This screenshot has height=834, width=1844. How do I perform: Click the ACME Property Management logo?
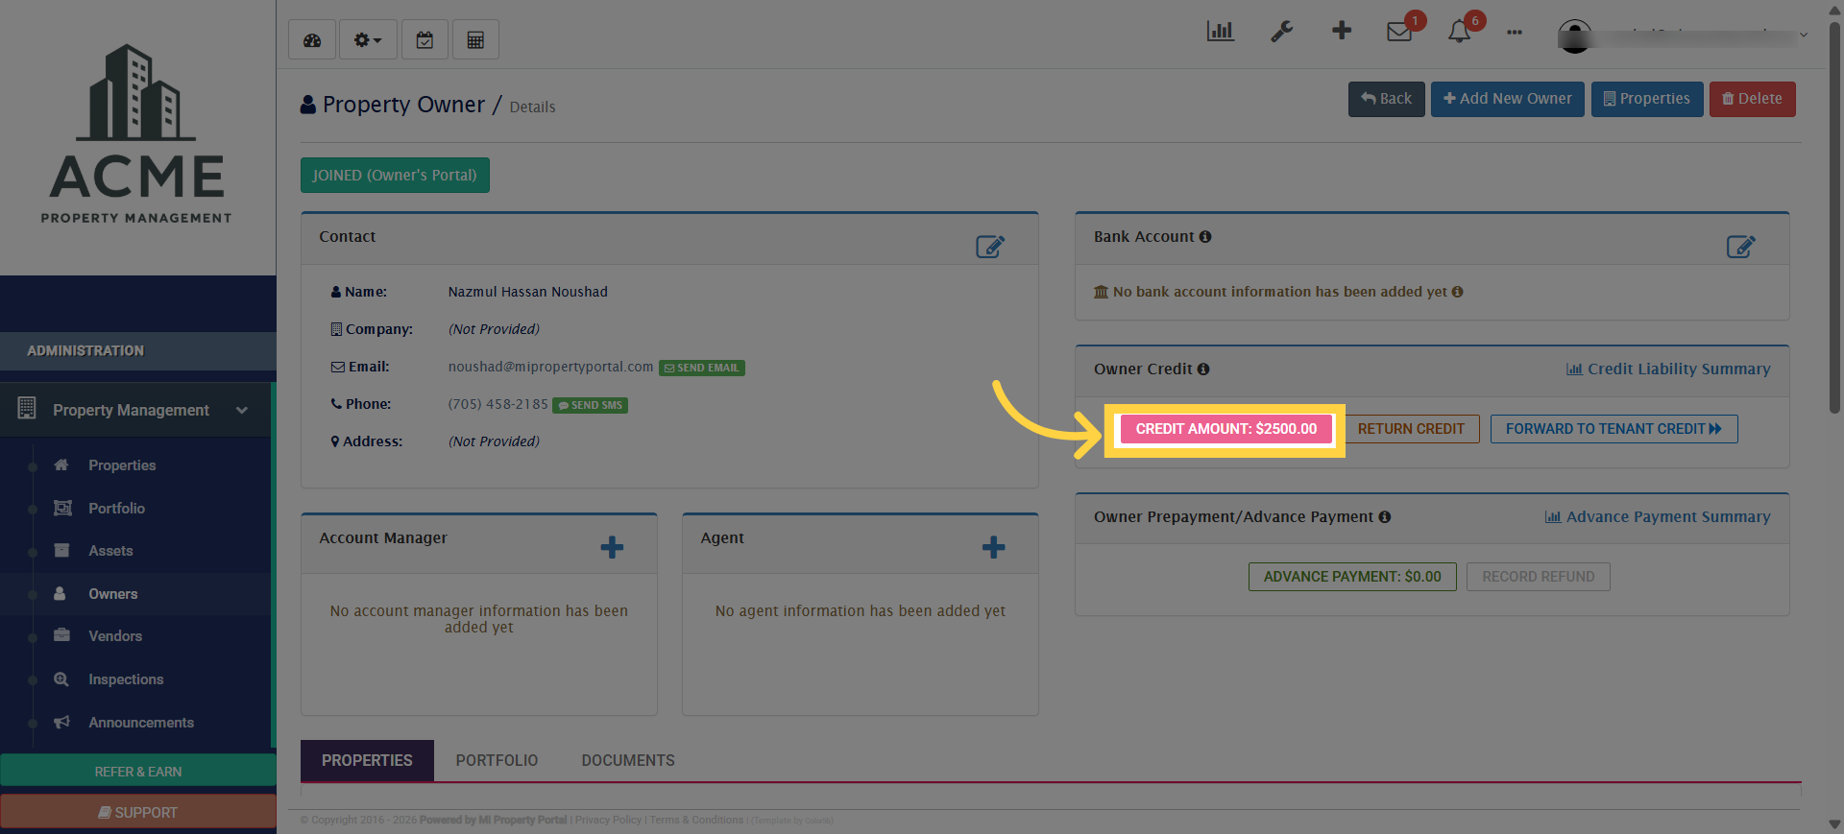click(x=136, y=134)
